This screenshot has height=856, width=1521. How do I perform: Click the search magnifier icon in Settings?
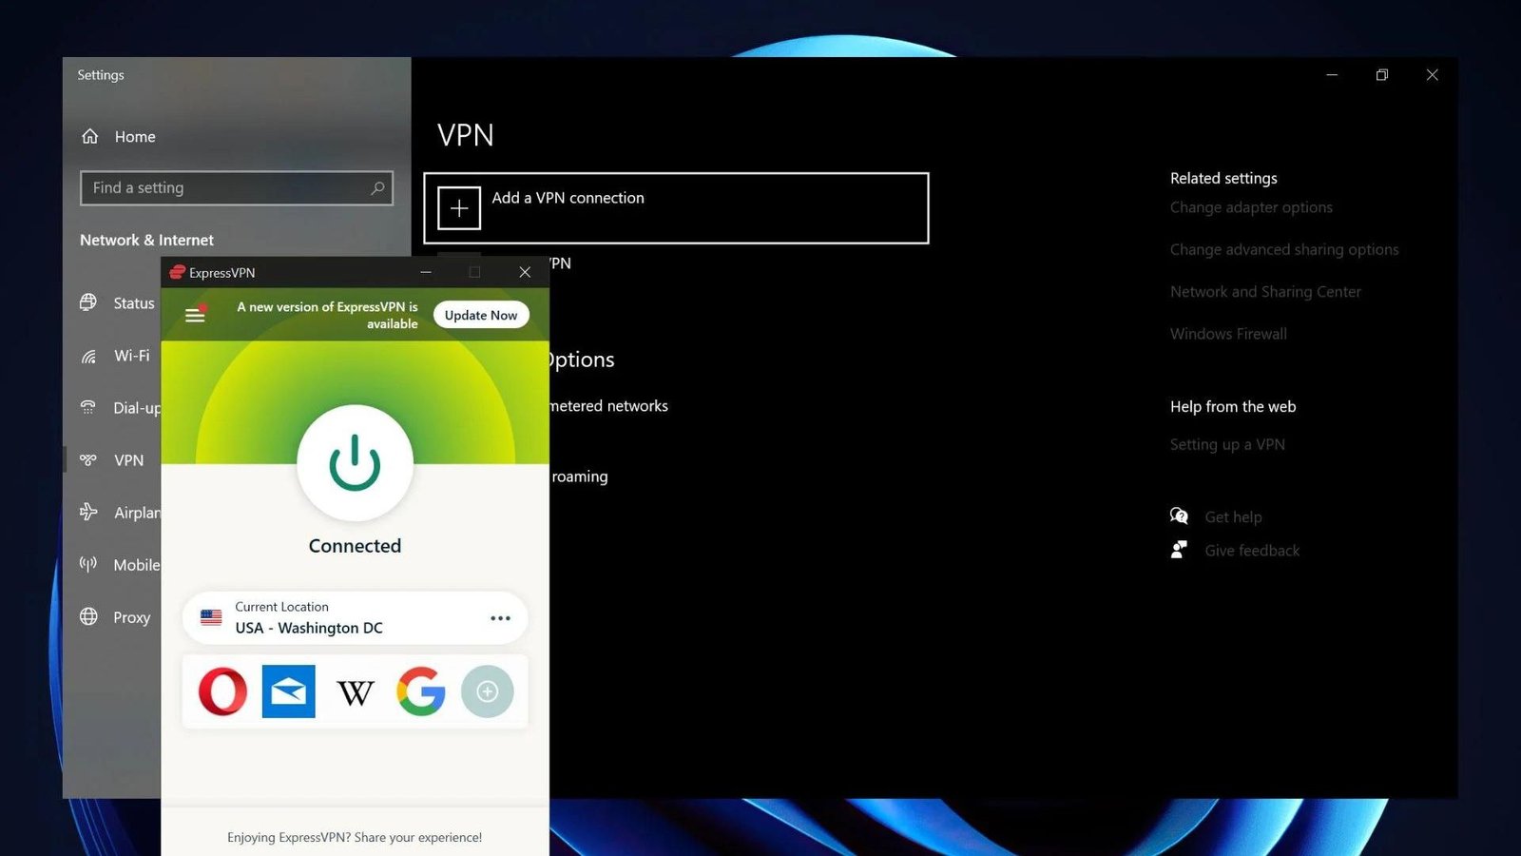point(377,188)
